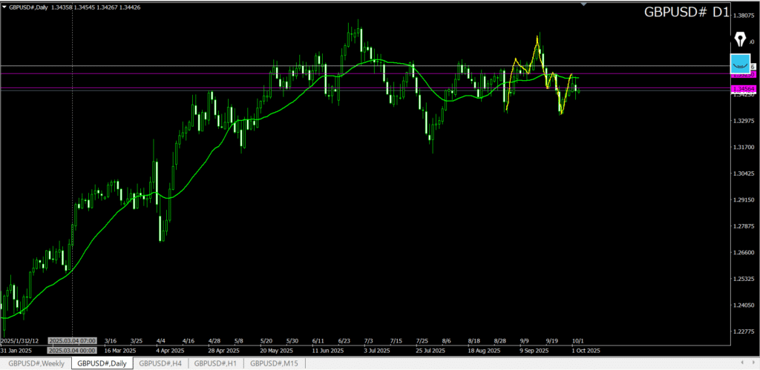760x370 pixels.
Task: Open the GBPUSD#,M15 chart tab
Action: point(275,363)
